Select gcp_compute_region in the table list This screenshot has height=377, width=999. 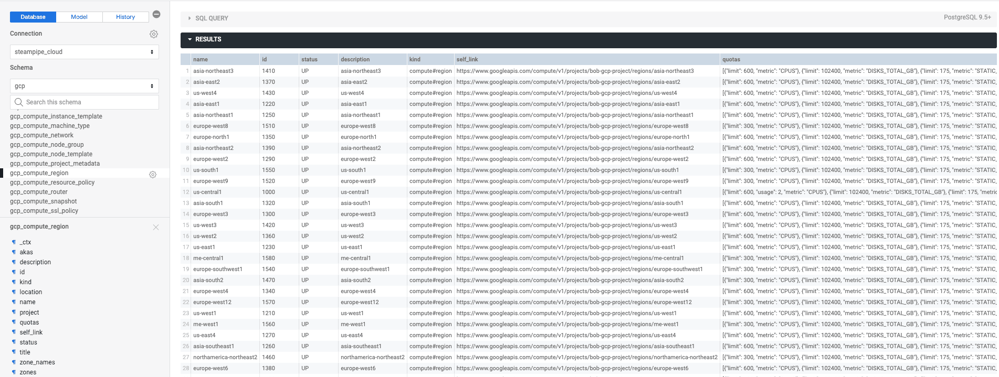point(39,173)
